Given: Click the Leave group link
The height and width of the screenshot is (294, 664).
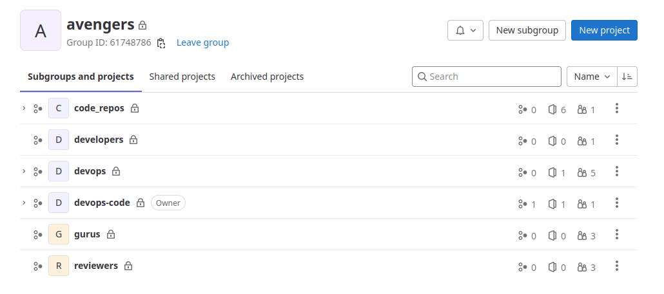Looking at the screenshot, I should (202, 43).
